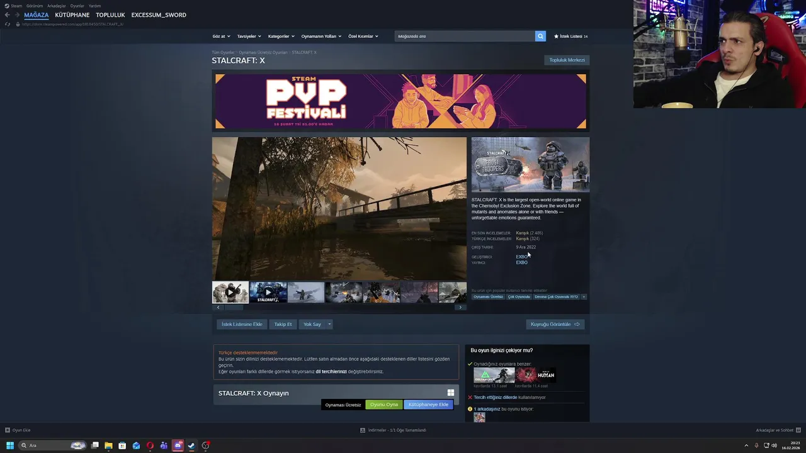This screenshot has width=806, height=453.
Task: Play the first trailer video thumbnail
Action: pyautogui.click(x=230, y=292)
